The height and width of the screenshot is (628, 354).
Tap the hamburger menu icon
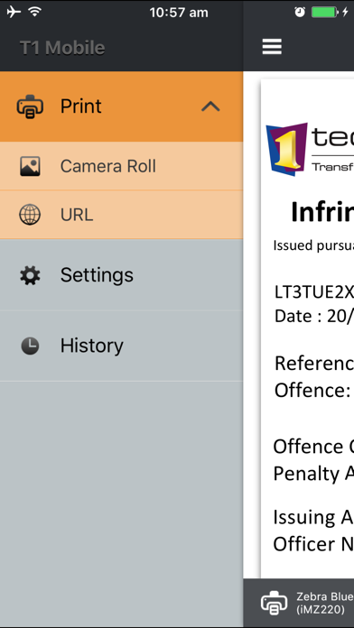(272, 47)
